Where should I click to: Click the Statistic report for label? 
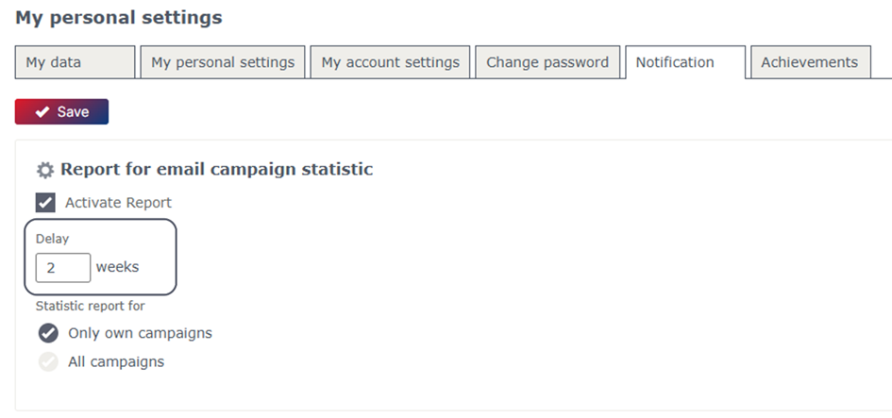[x=91, y=306]
